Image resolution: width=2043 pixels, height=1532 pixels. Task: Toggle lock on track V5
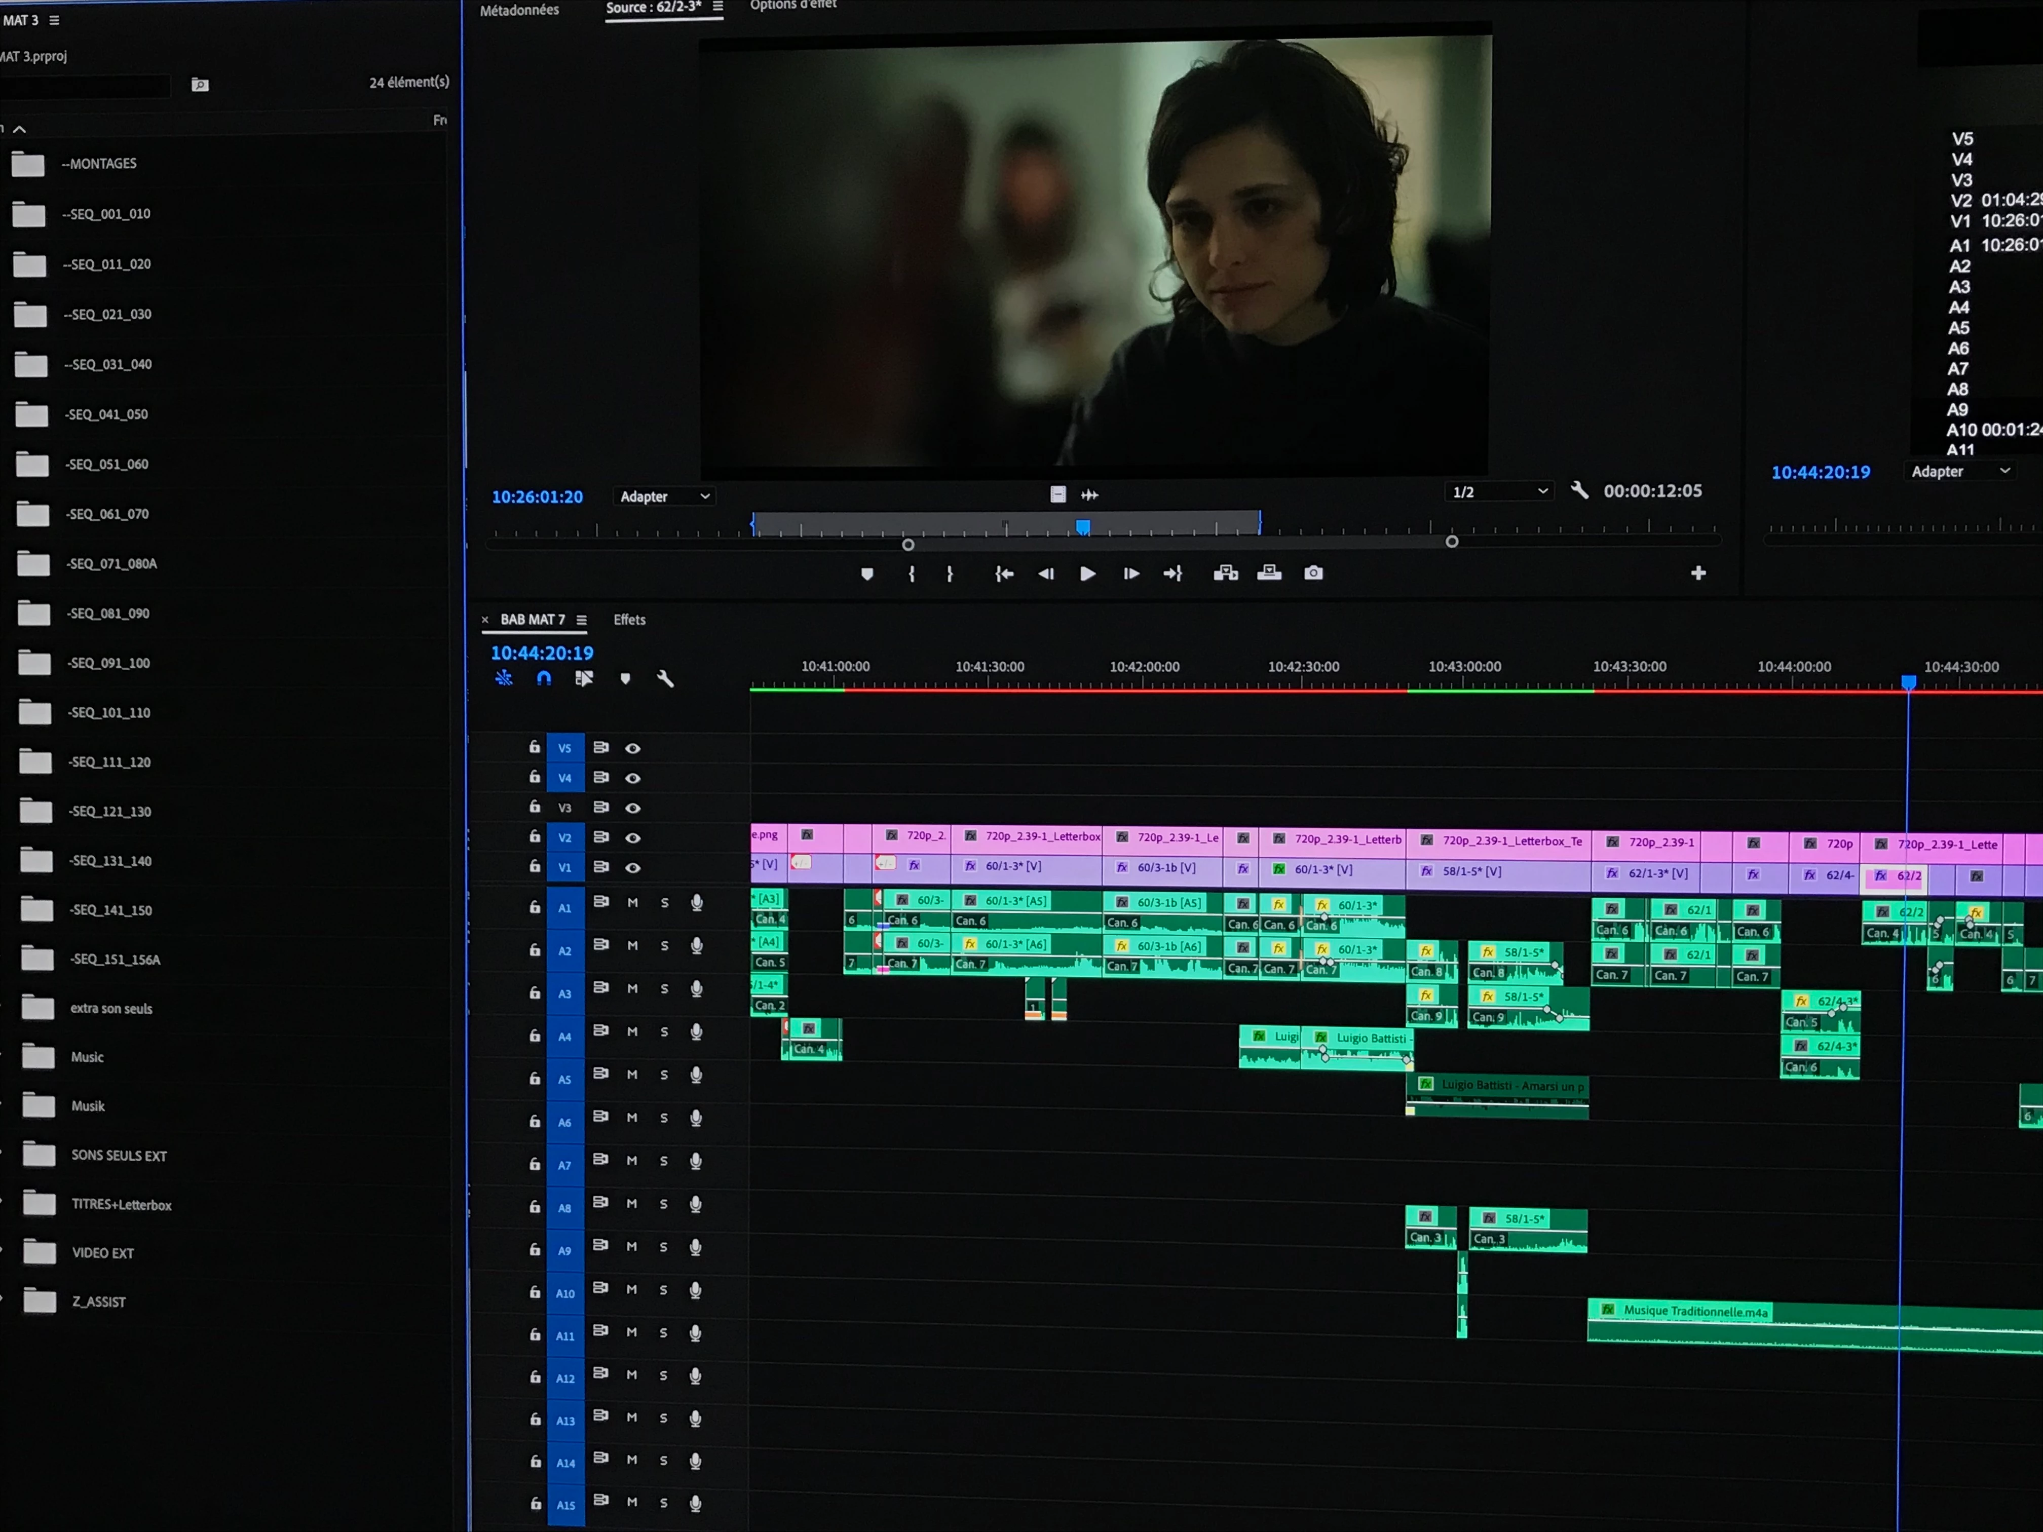pyautogui.click(x=534, y=746)
